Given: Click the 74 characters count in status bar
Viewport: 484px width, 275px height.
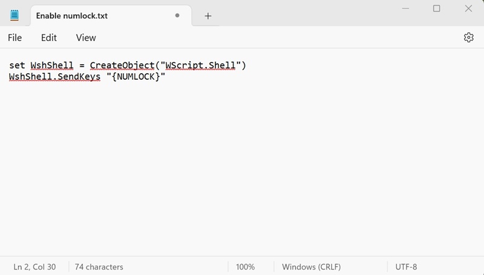Looking at the screenshot, I should click(x=99, y=267).
